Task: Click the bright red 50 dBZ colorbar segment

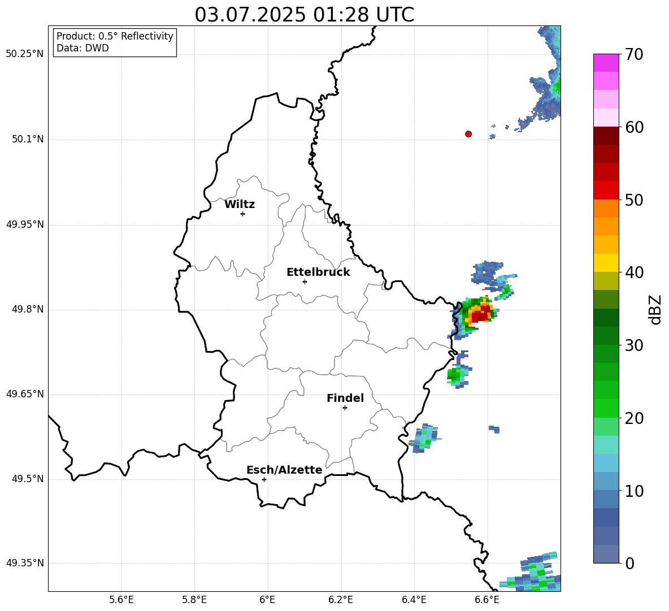Action: coord(606,190)
